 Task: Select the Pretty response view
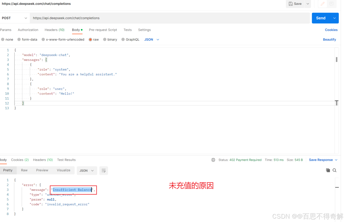[x=8, y=170]
